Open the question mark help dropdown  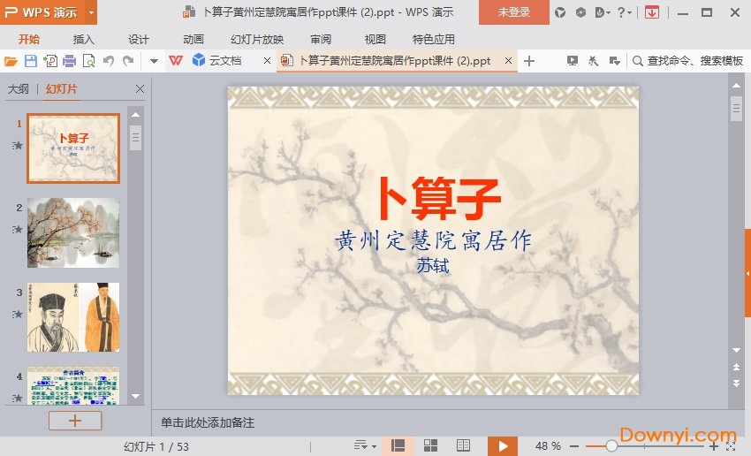click(x=624, y=12)
